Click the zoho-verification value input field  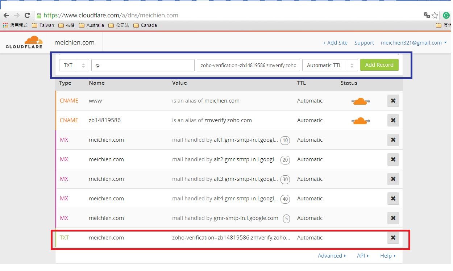coord(248,65)
